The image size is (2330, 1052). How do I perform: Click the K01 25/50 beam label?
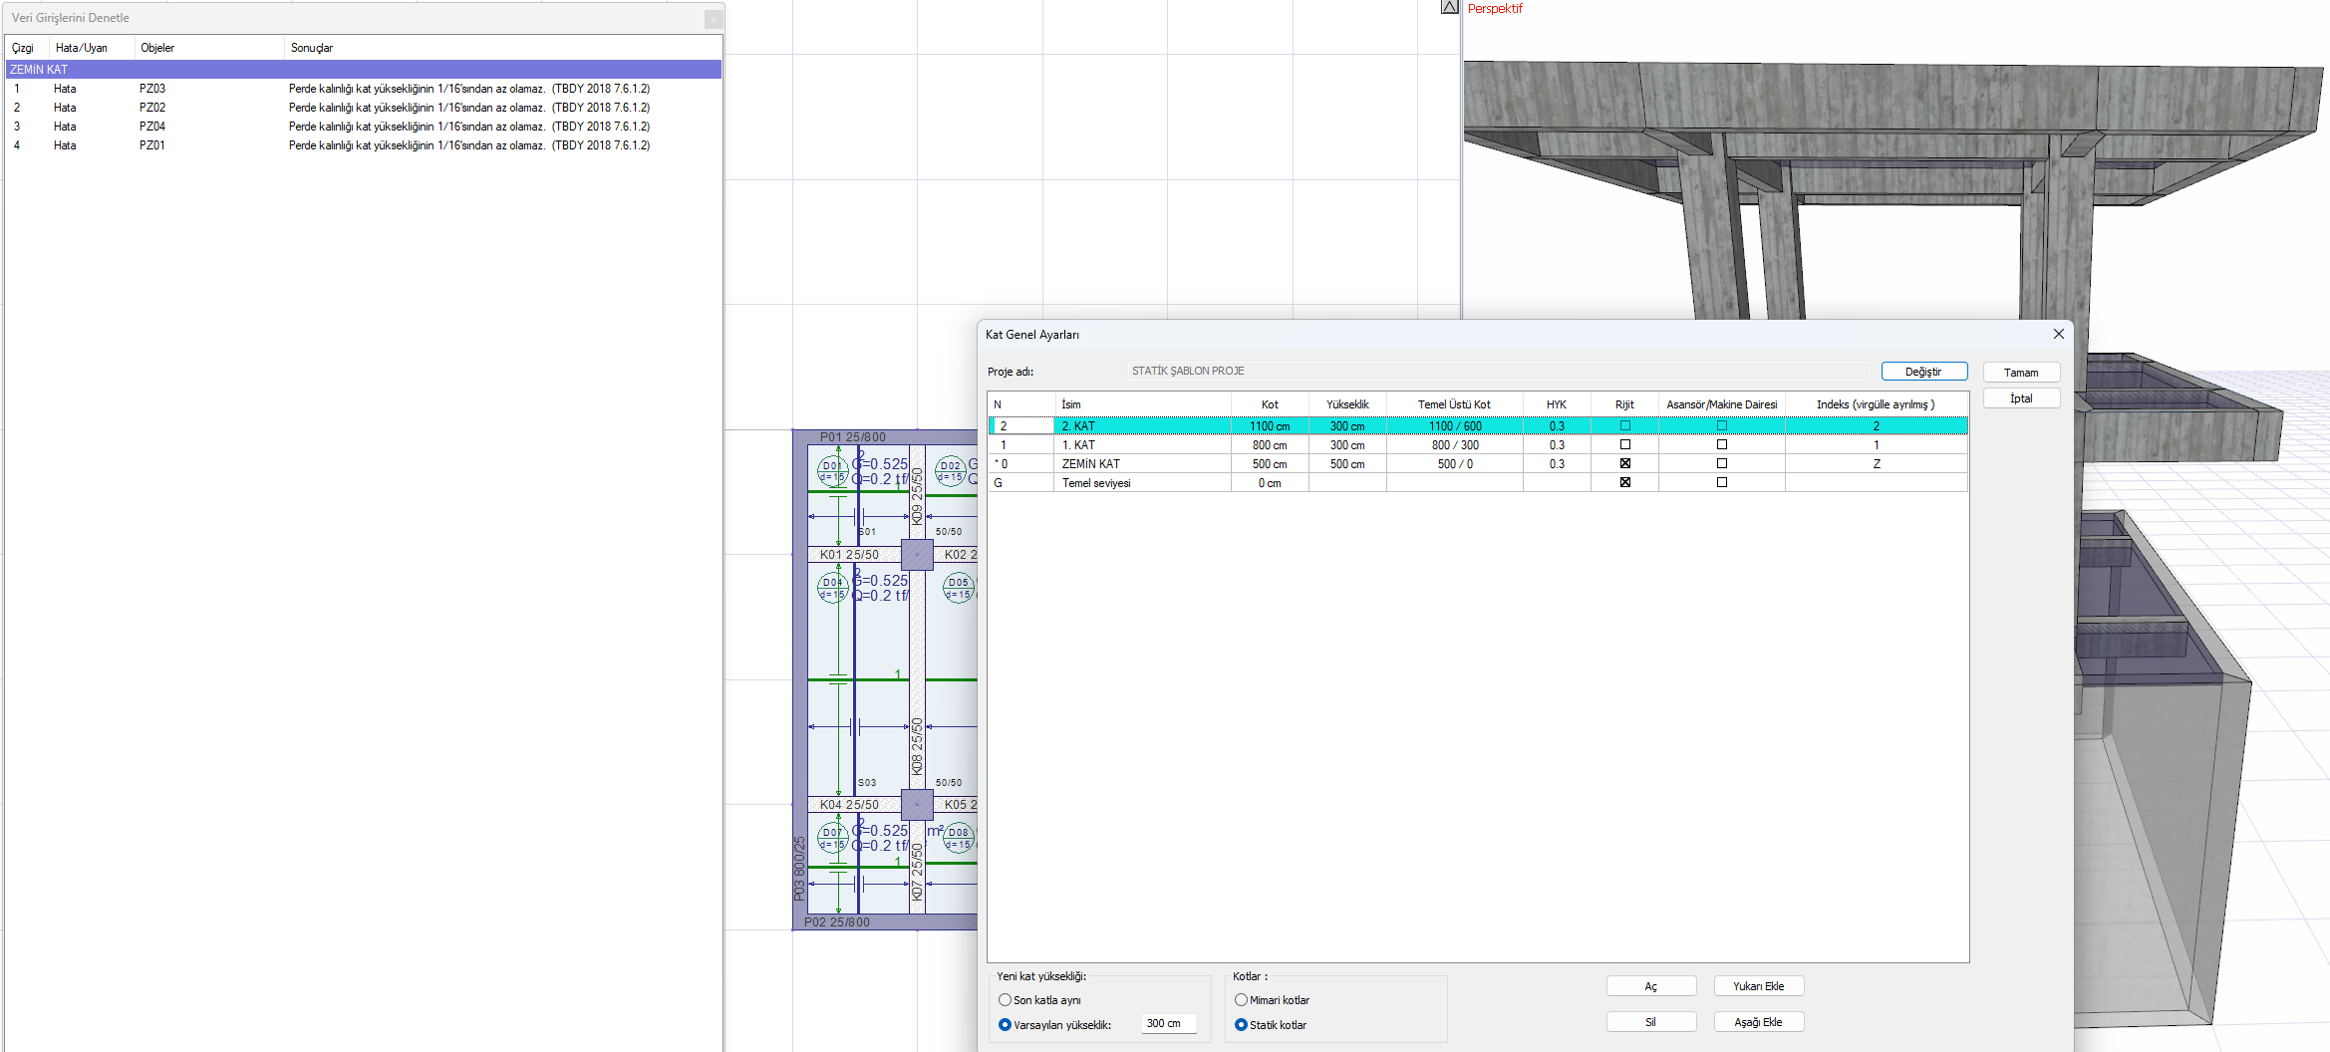tap(849, 555)
